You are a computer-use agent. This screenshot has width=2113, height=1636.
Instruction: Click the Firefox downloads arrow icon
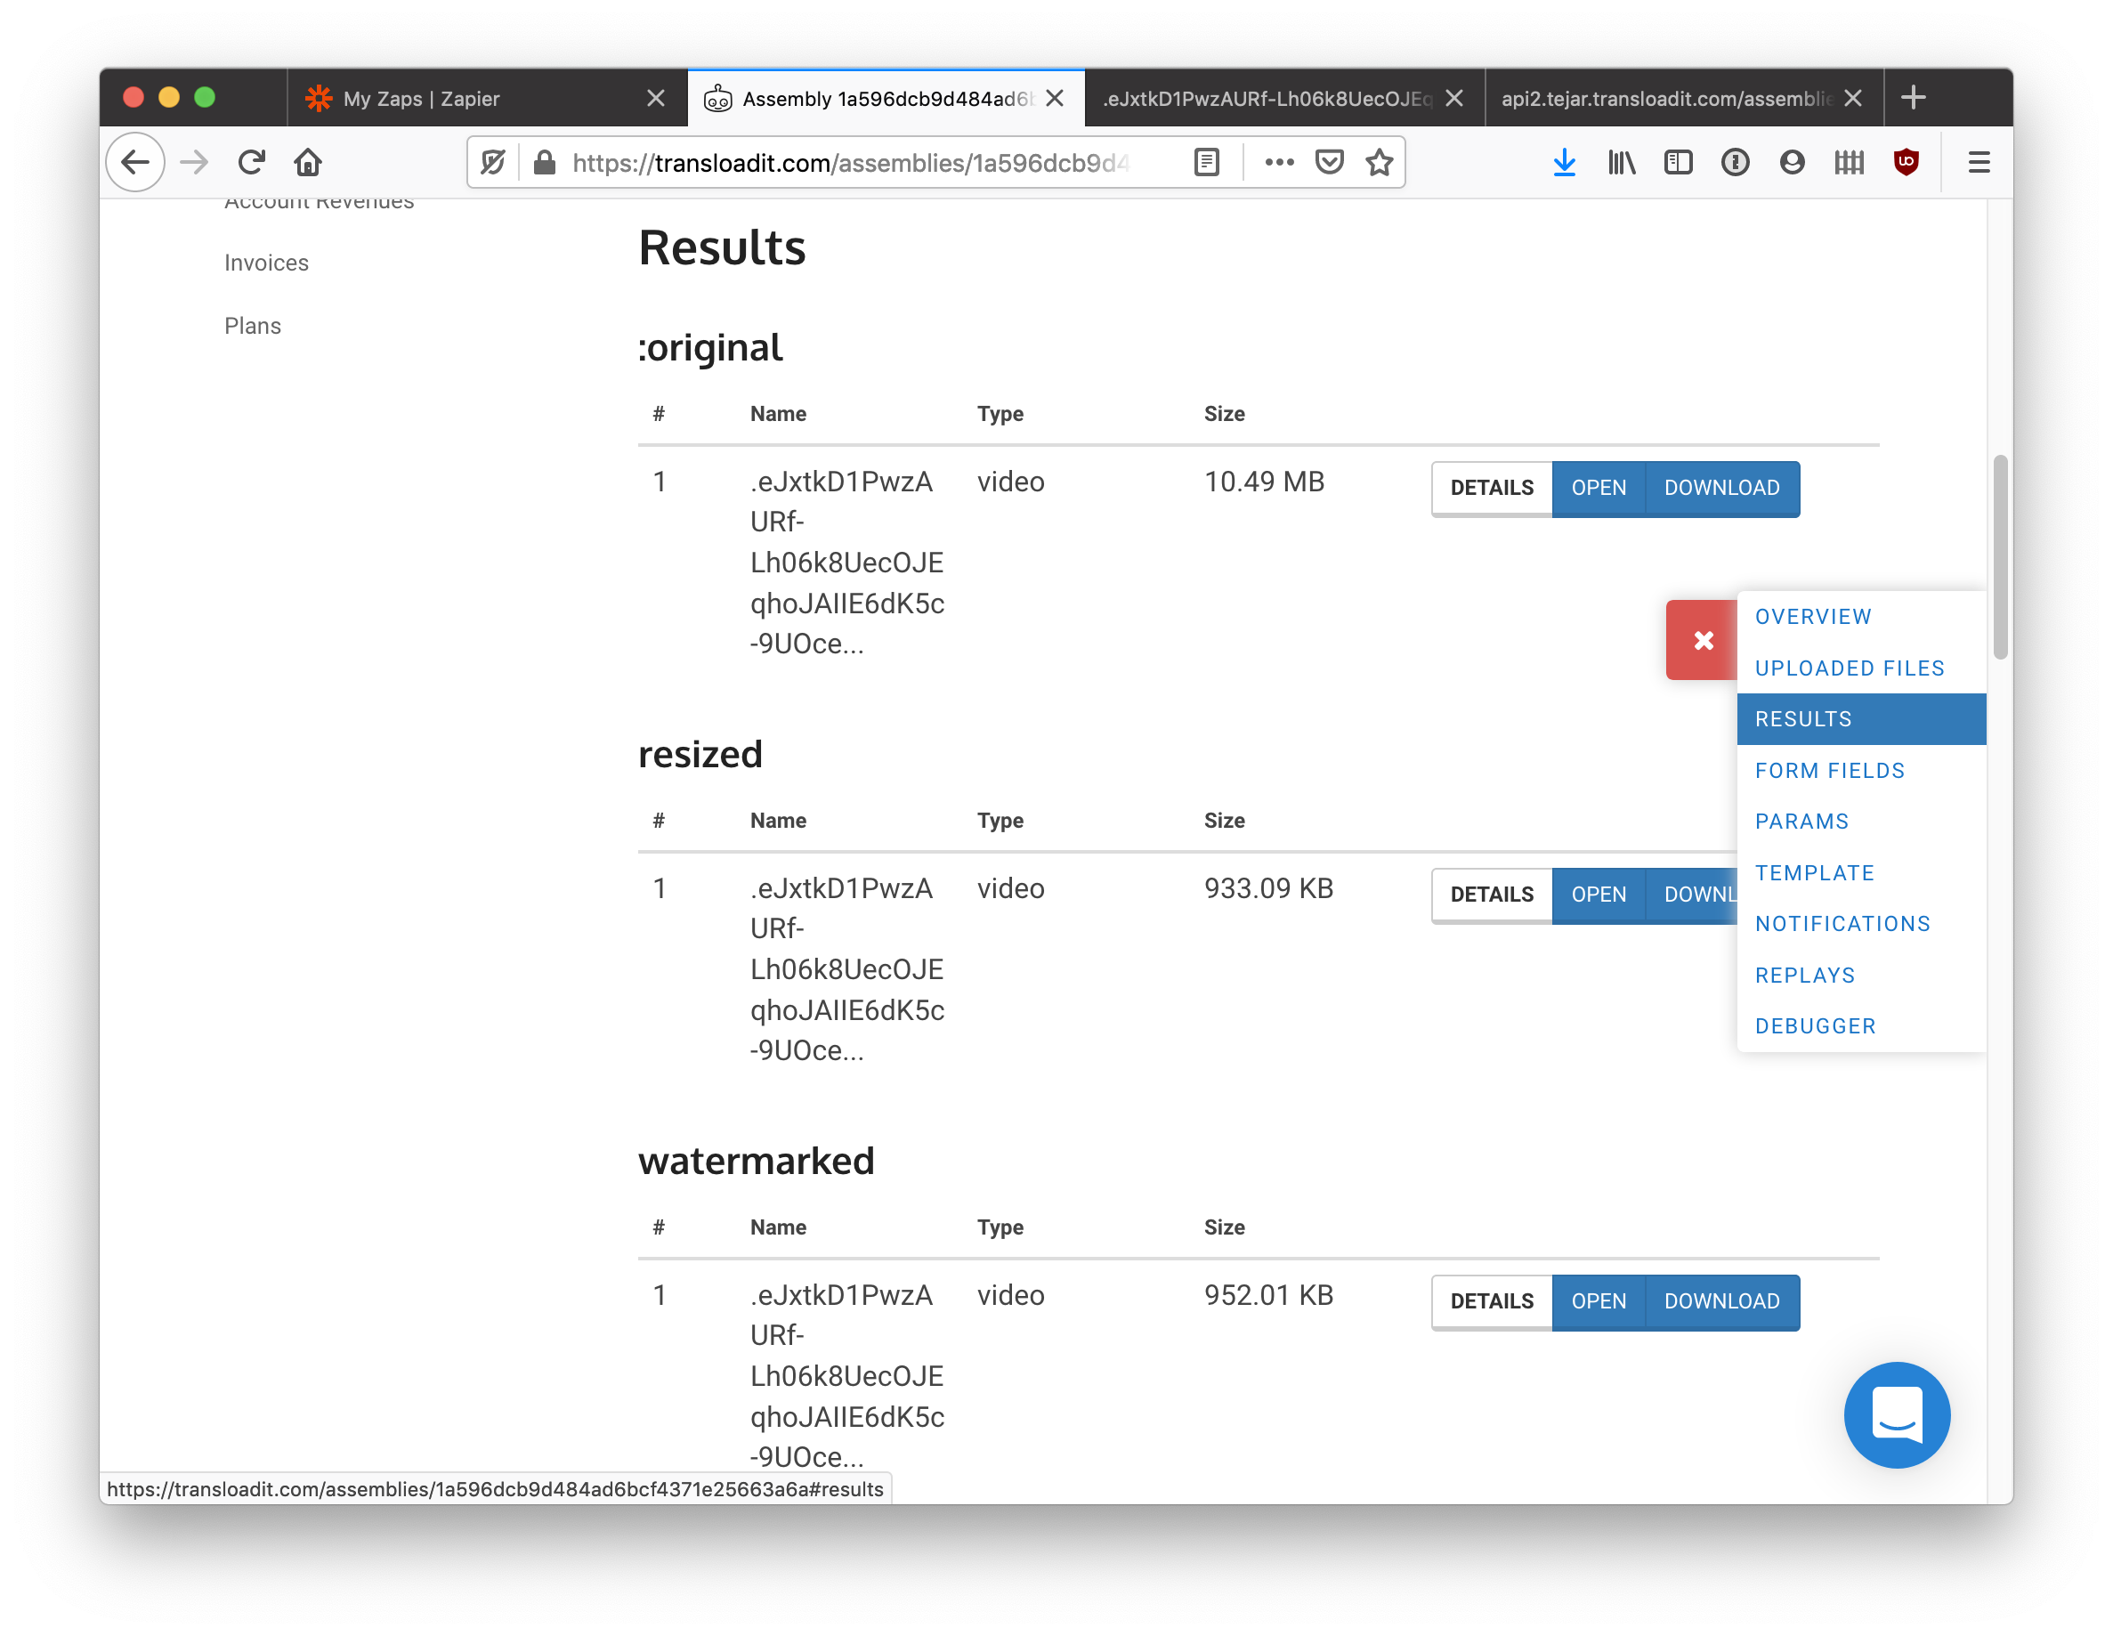1564,163
